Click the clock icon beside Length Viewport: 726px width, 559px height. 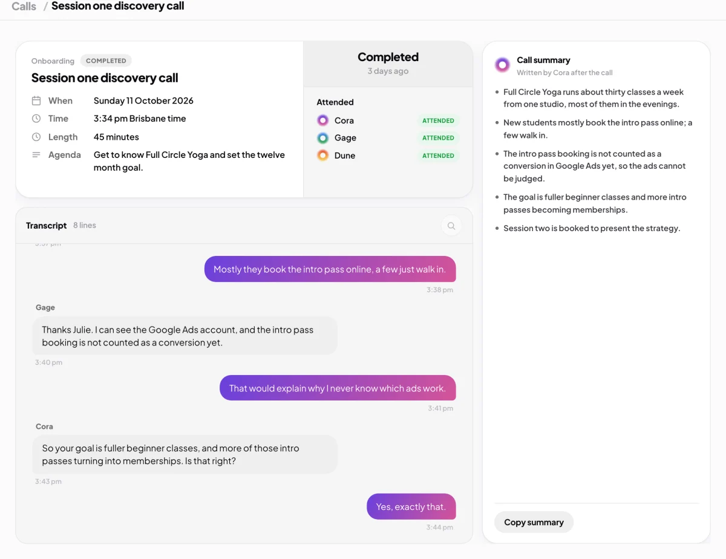click(36, 137)
